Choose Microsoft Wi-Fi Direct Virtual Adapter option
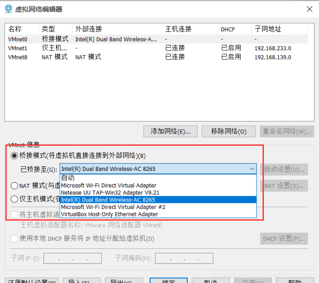The width and height of the screenshot is (319, 283). click(x=158, y=185)
